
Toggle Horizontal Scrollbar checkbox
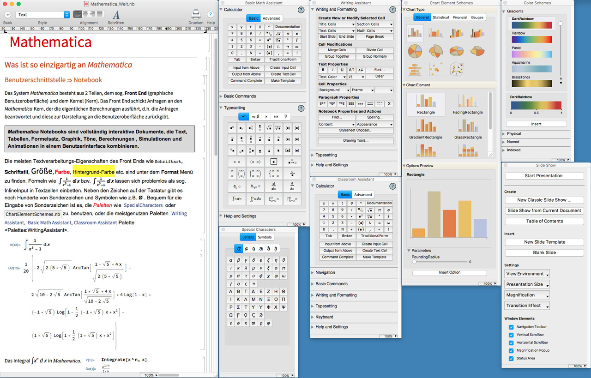[x=511, y=343]
